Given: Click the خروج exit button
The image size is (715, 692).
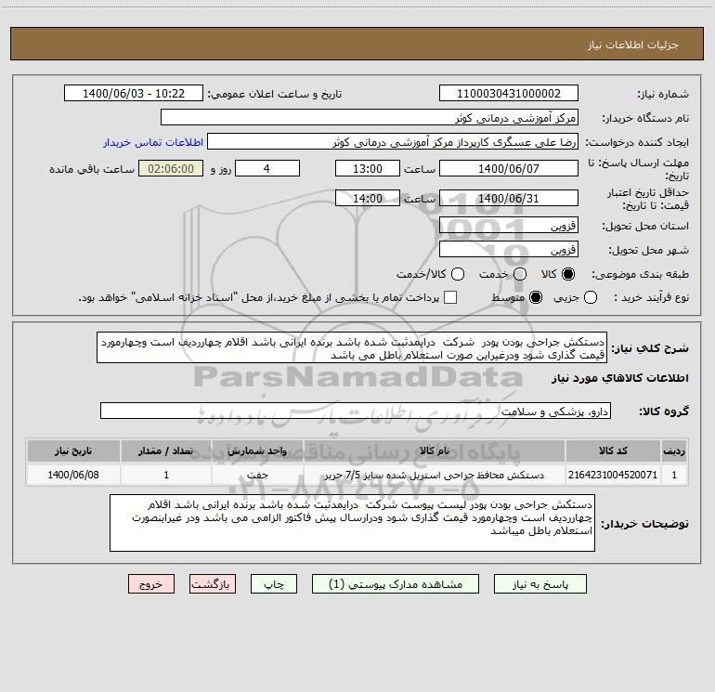Looking at the screenshot, I should click(151, 584).
